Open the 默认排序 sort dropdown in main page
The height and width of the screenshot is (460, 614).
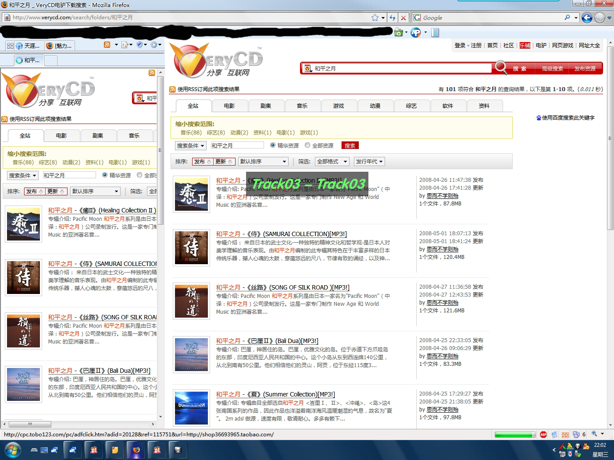[x=263, y=162]
